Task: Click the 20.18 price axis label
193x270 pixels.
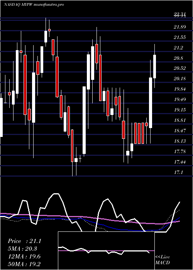Action: [180, 79]
